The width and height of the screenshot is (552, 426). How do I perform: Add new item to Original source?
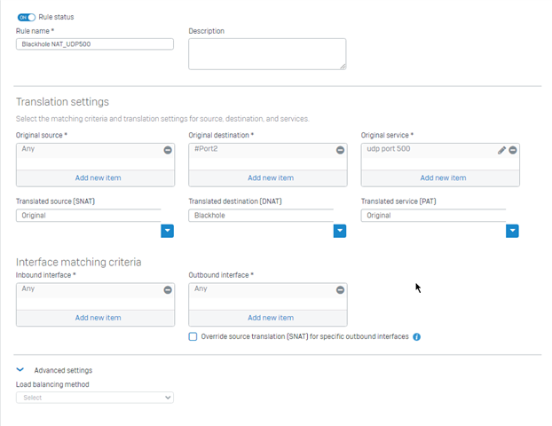98,178
